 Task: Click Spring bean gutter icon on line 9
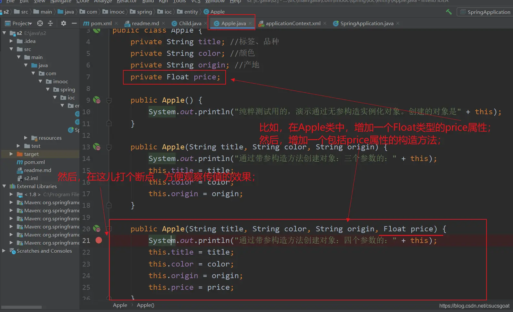pyautogui.click(x=97, y=100)
